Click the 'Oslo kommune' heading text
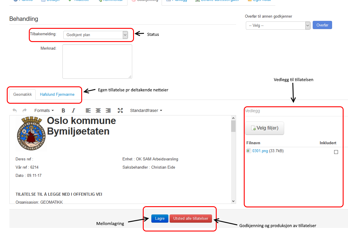 point(82,121)
